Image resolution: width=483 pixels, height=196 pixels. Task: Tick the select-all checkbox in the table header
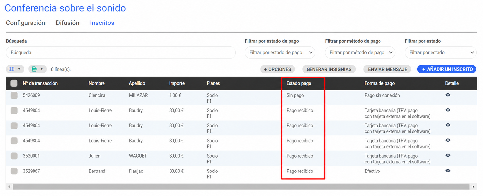(x=14, y=83)
